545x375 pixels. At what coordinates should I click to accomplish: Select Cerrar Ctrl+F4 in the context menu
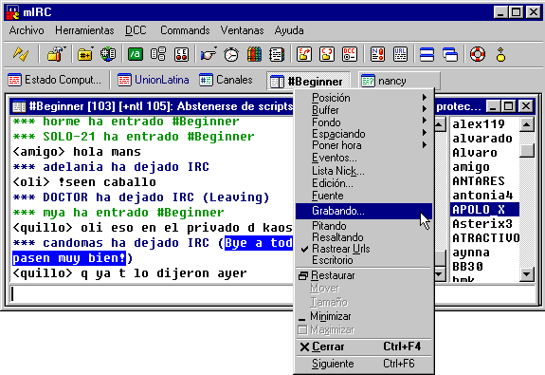pyautogui.click(x=364, y=347)
